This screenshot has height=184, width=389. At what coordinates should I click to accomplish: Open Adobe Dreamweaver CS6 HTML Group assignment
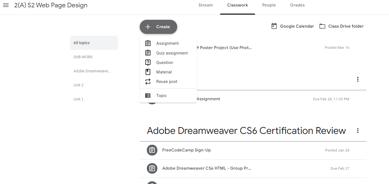206,168
